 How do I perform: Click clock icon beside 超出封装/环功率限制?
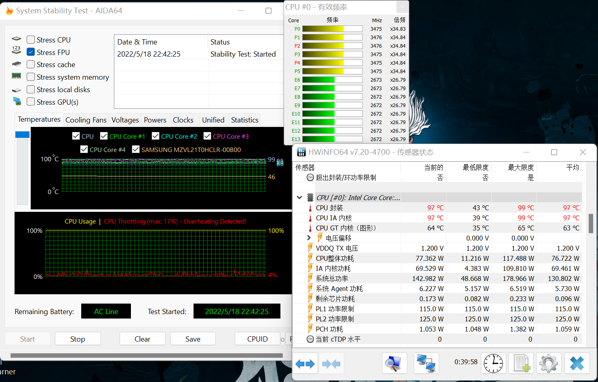[310, 177]
